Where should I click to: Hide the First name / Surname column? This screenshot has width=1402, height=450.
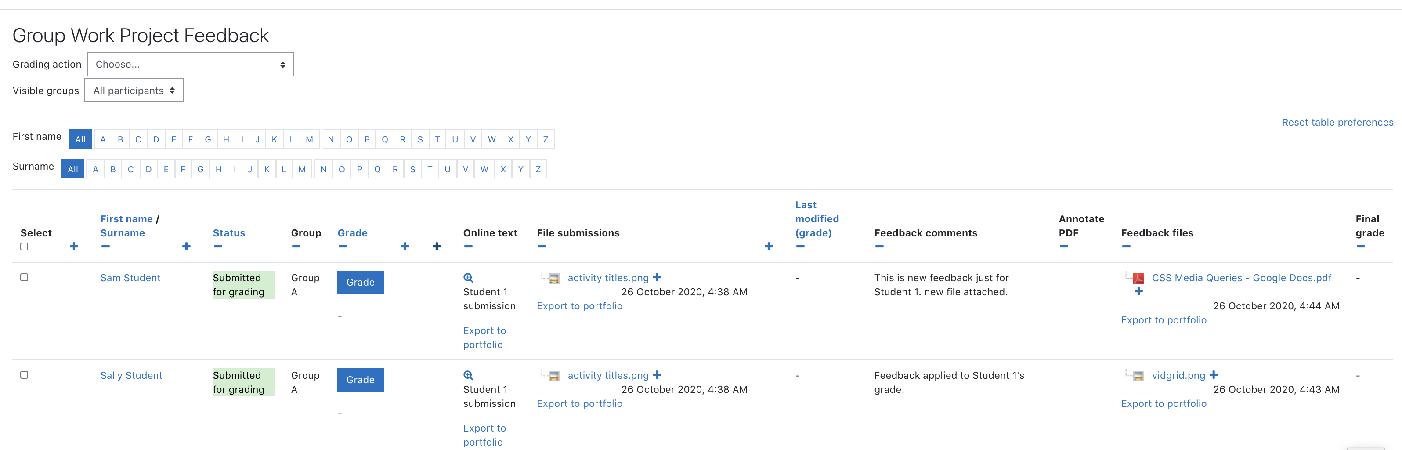[x=105, y=247]
